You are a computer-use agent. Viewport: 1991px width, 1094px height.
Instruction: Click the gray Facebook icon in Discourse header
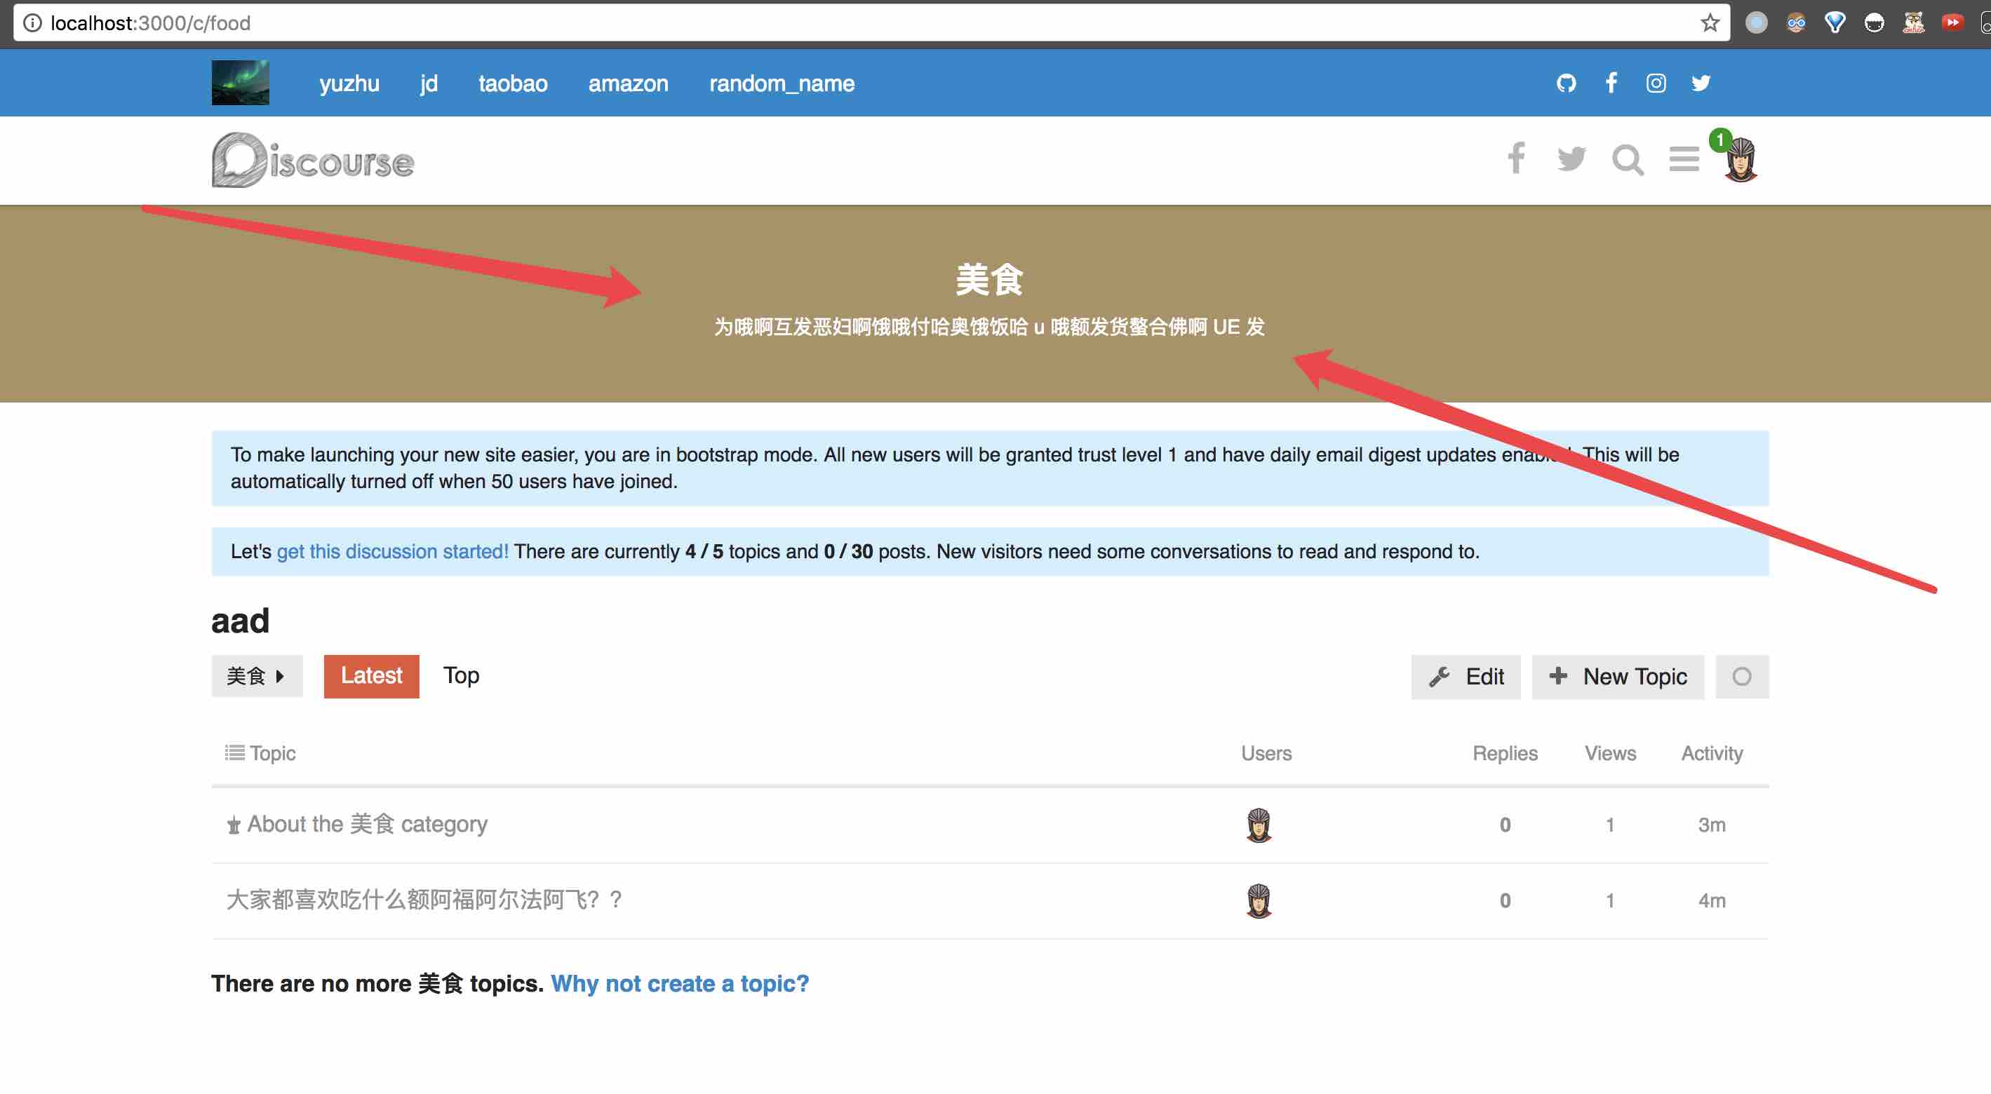1515,158
